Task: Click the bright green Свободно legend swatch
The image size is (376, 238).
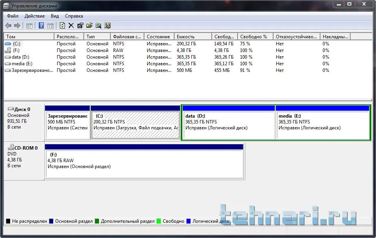Action: (x=158, y=221)
